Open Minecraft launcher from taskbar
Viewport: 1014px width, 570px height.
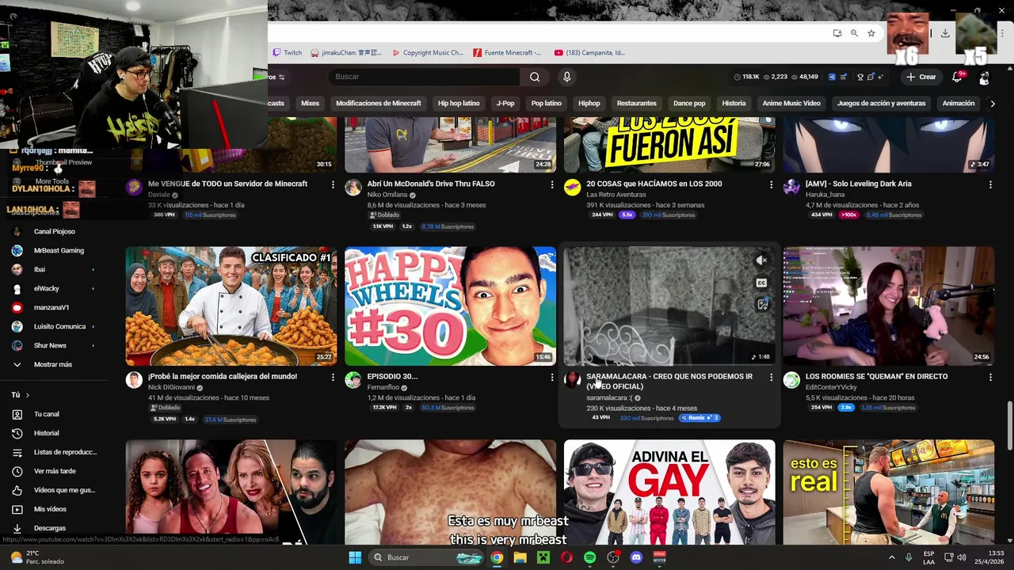point(543,557)
